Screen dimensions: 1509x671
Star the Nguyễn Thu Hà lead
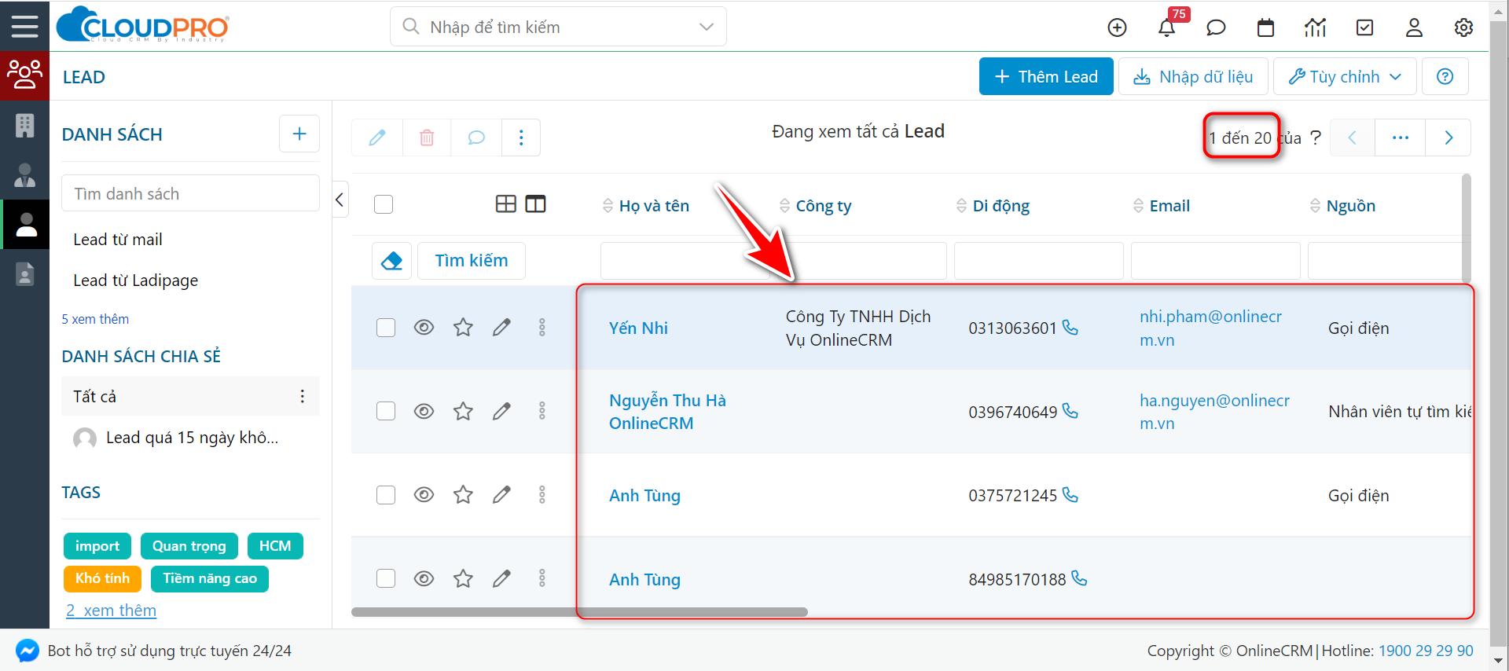[x=463, y=411]
